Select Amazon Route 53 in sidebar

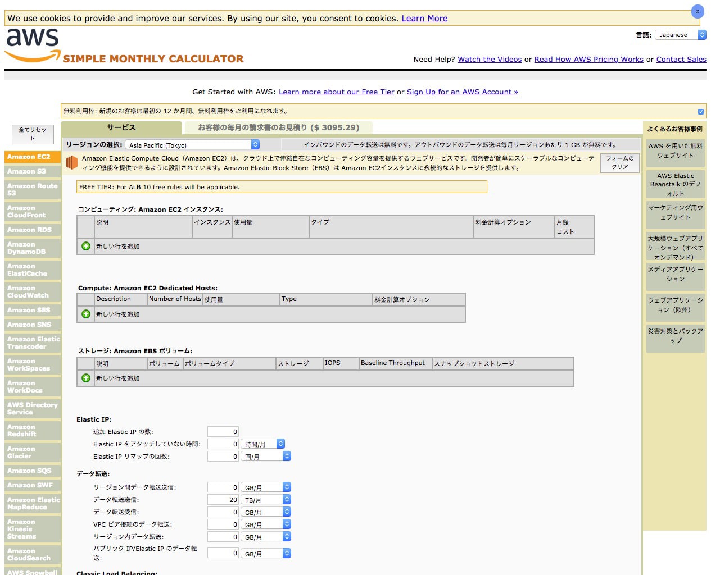click(x=33, y=189)
